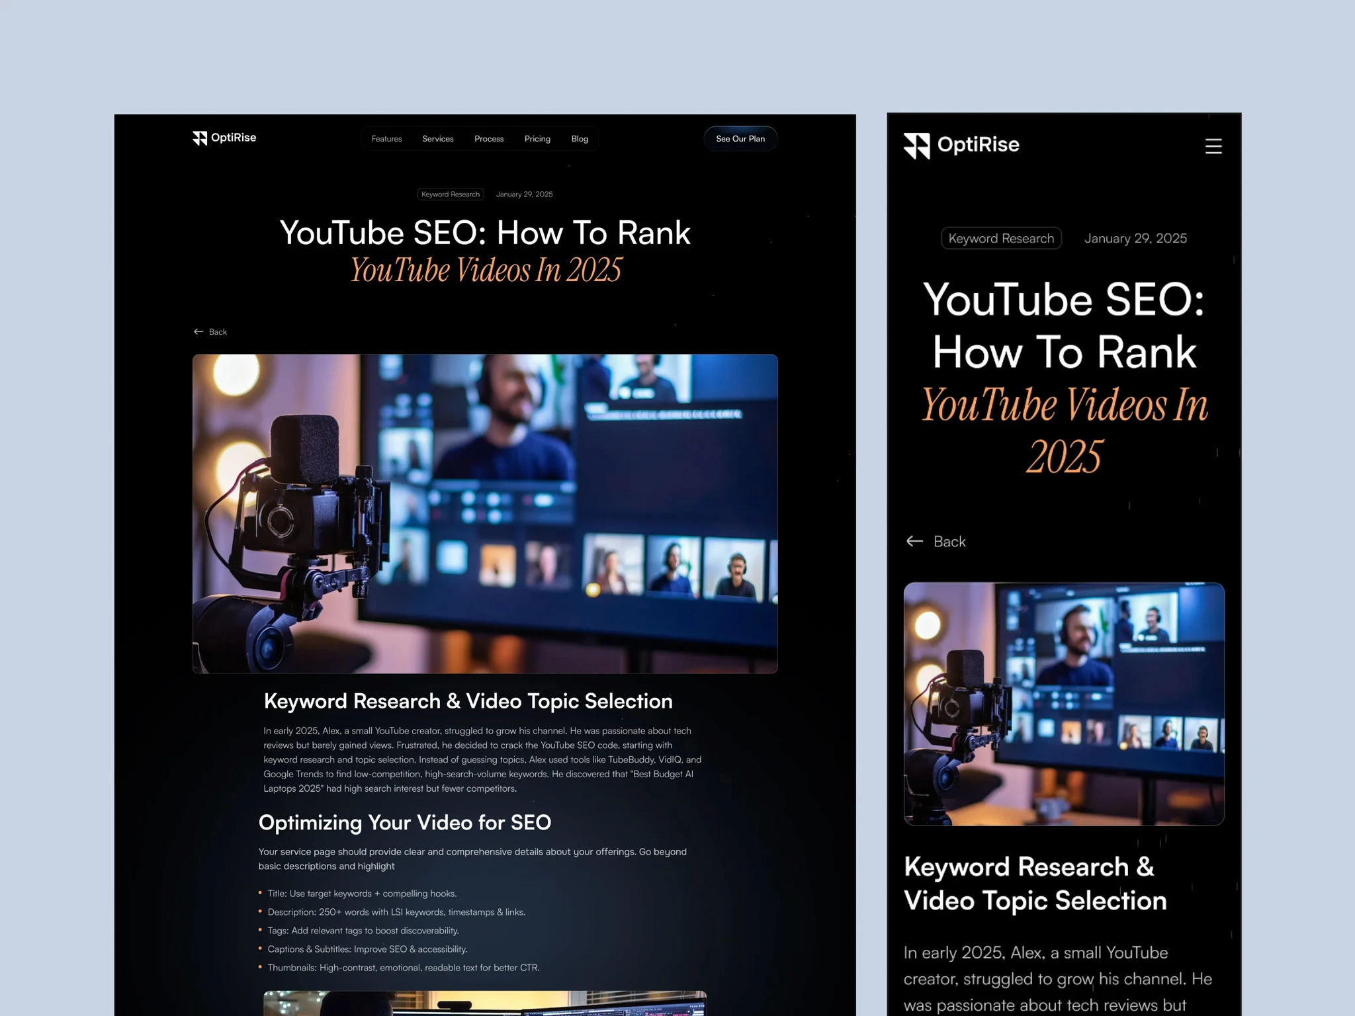Click the desktop hero camera image
Viewport: 1355px width, 1016px height.
485,513
